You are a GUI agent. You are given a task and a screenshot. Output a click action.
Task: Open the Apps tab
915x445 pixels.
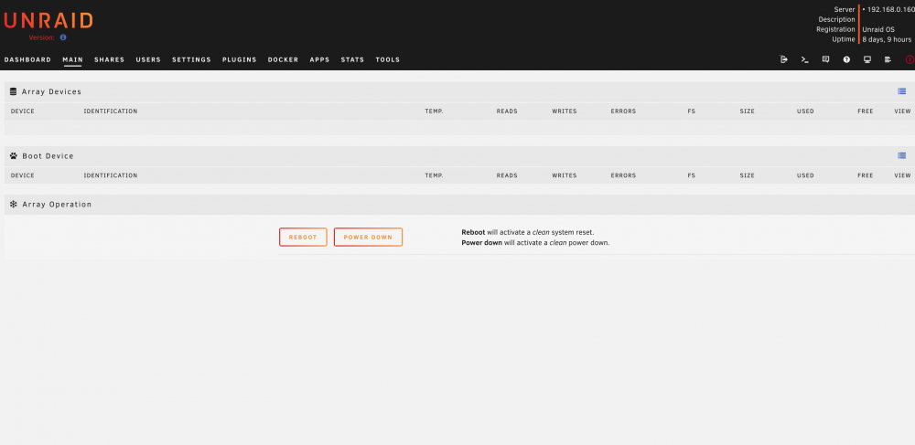point(319,60)
